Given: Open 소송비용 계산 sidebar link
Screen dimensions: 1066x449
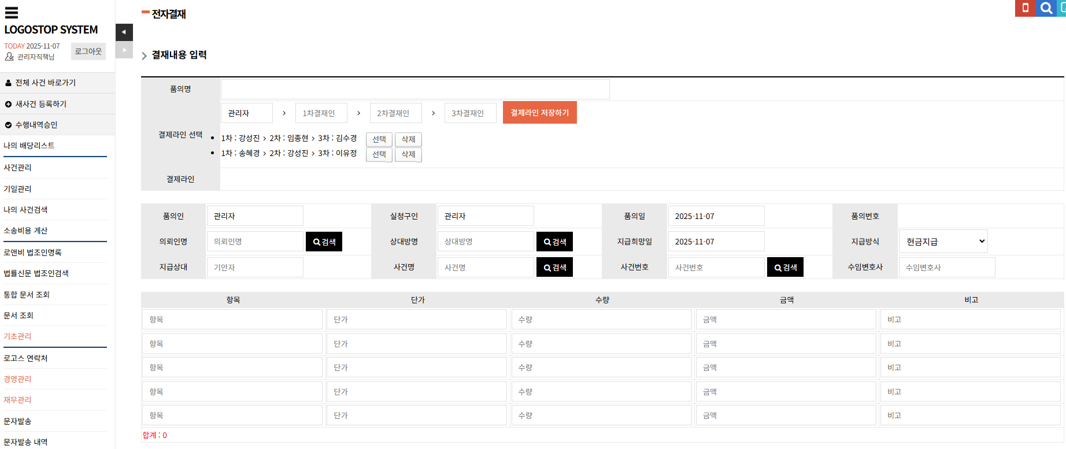Looking at the screenshot, I should (x=25, y=231).
